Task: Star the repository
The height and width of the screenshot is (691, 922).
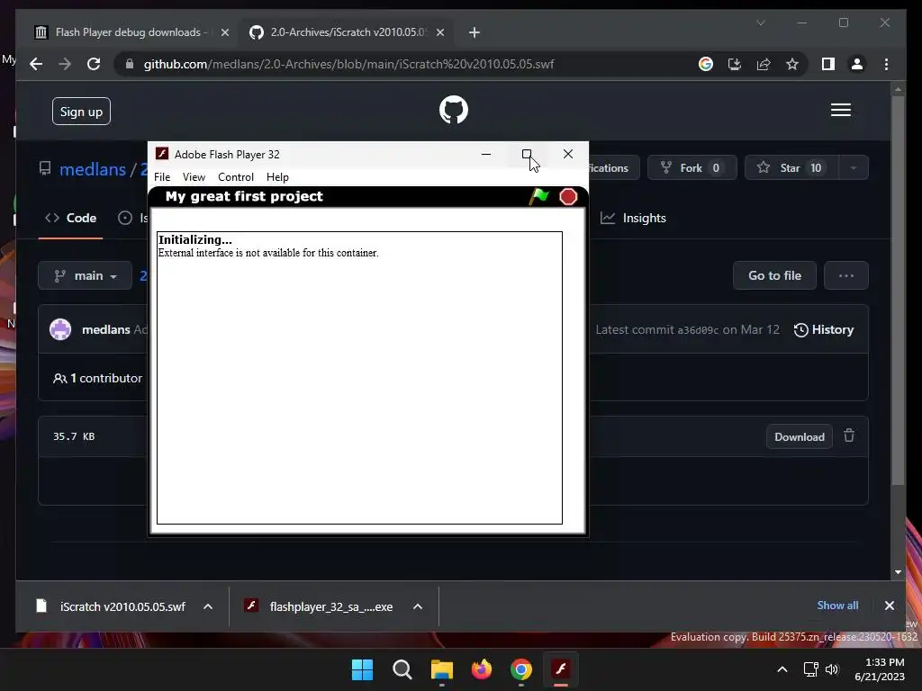Action: [791, 168]
